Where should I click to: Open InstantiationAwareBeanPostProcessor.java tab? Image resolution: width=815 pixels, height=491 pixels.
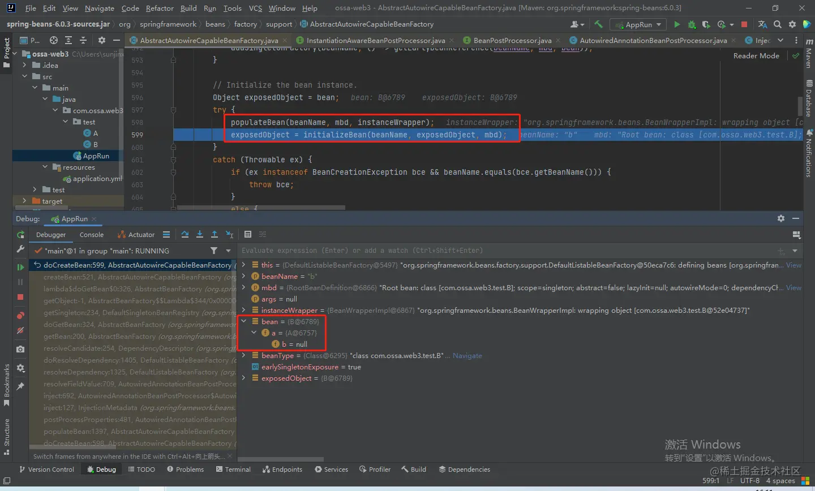tap(376, 40)
